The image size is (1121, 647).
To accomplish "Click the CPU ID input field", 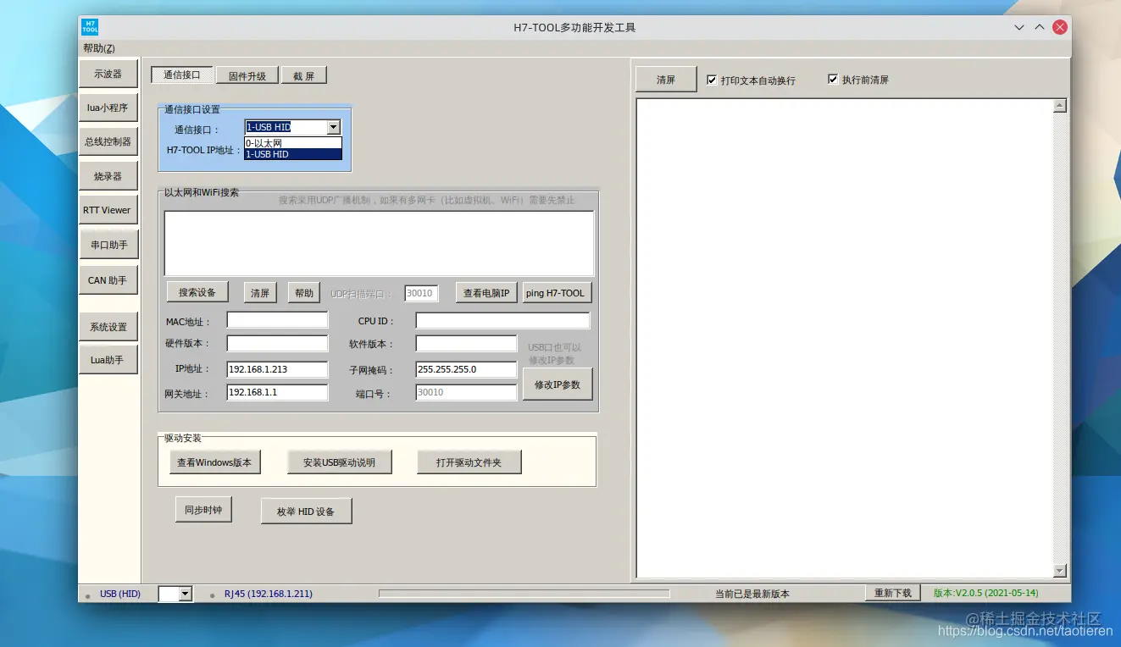I will coord(502,320).
